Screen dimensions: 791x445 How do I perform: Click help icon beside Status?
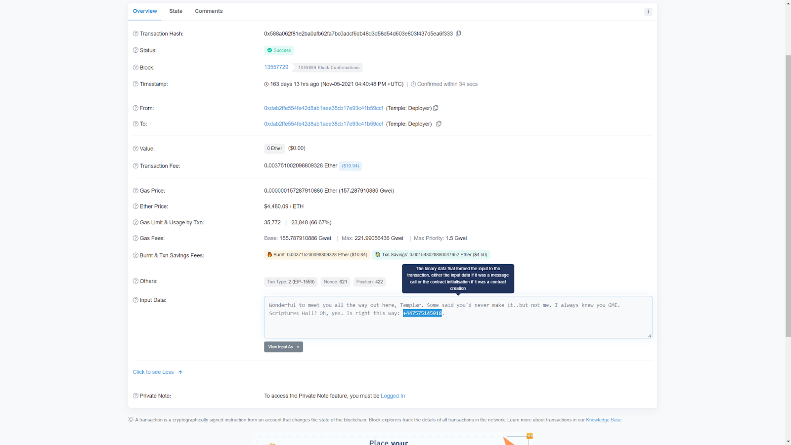click(x=135, y=50)
